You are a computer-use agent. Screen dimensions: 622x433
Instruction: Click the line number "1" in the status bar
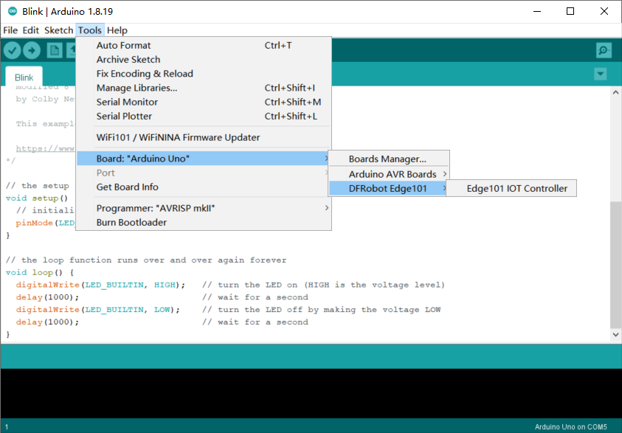(7, 427)
